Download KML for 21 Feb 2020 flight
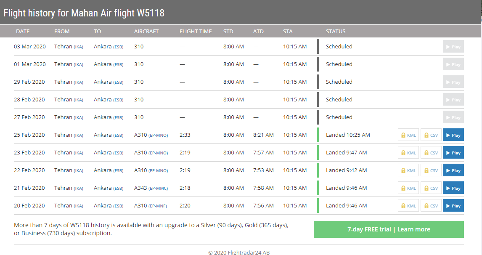Image resolution: width=482 pixels, height=255 pixels. click(408, 188)
